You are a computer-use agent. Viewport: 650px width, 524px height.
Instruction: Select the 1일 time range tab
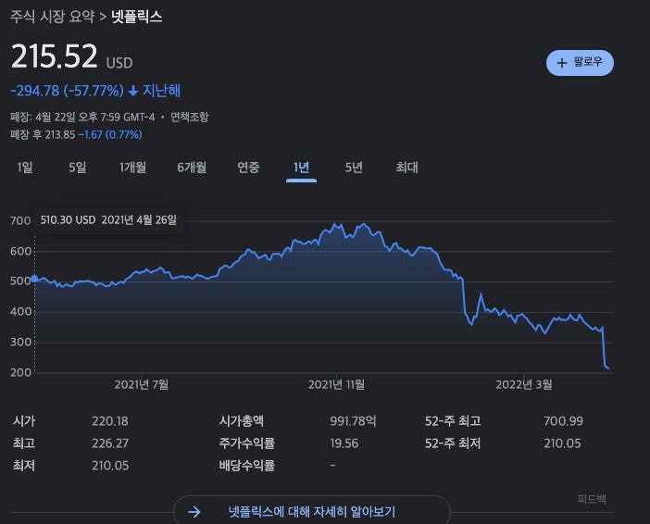point(25,168)
